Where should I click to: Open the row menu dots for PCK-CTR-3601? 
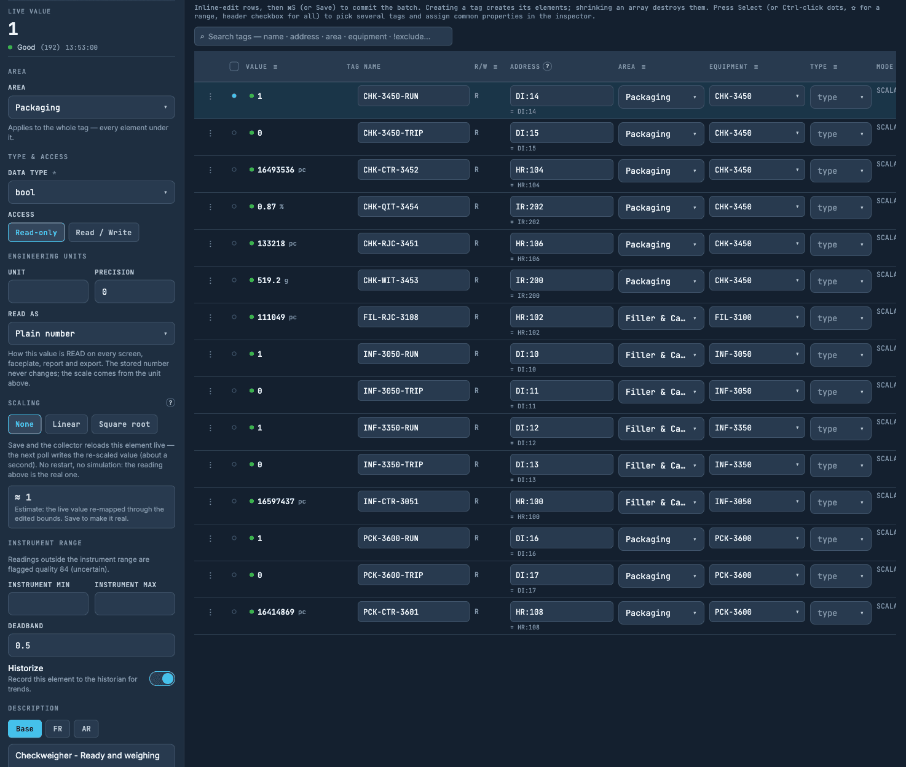(x=210, y=612)
